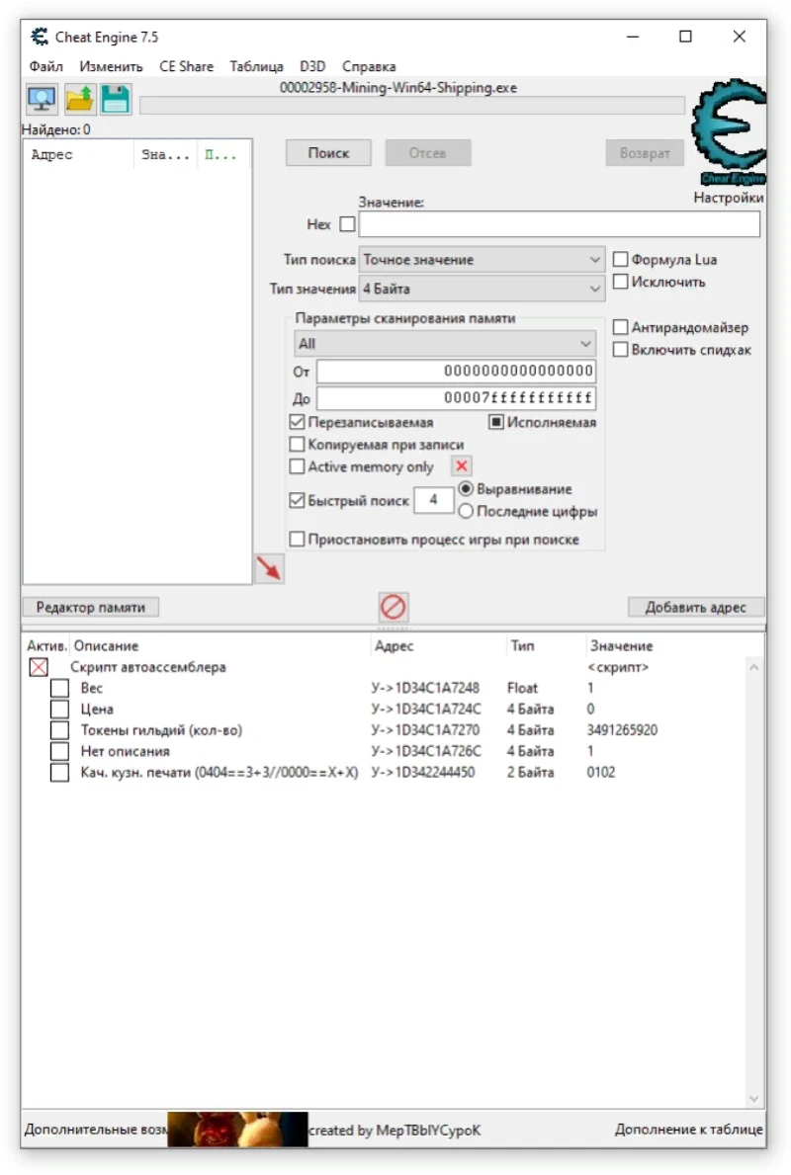Screen dimensions: 791x1175
Task: Click the stop-sign cancel scan icon
Action: (393, 607)
